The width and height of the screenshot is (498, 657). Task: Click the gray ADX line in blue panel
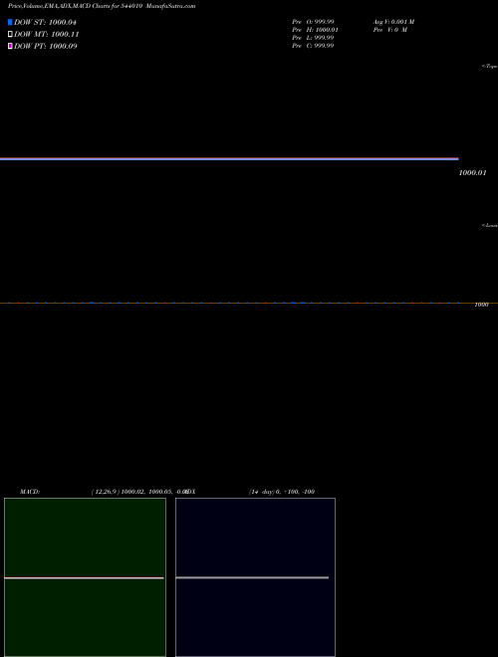[x=252, y=577]
